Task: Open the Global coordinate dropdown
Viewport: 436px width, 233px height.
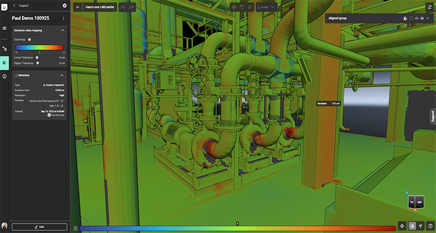Action: pyautogui.click(x=265, y=7)
